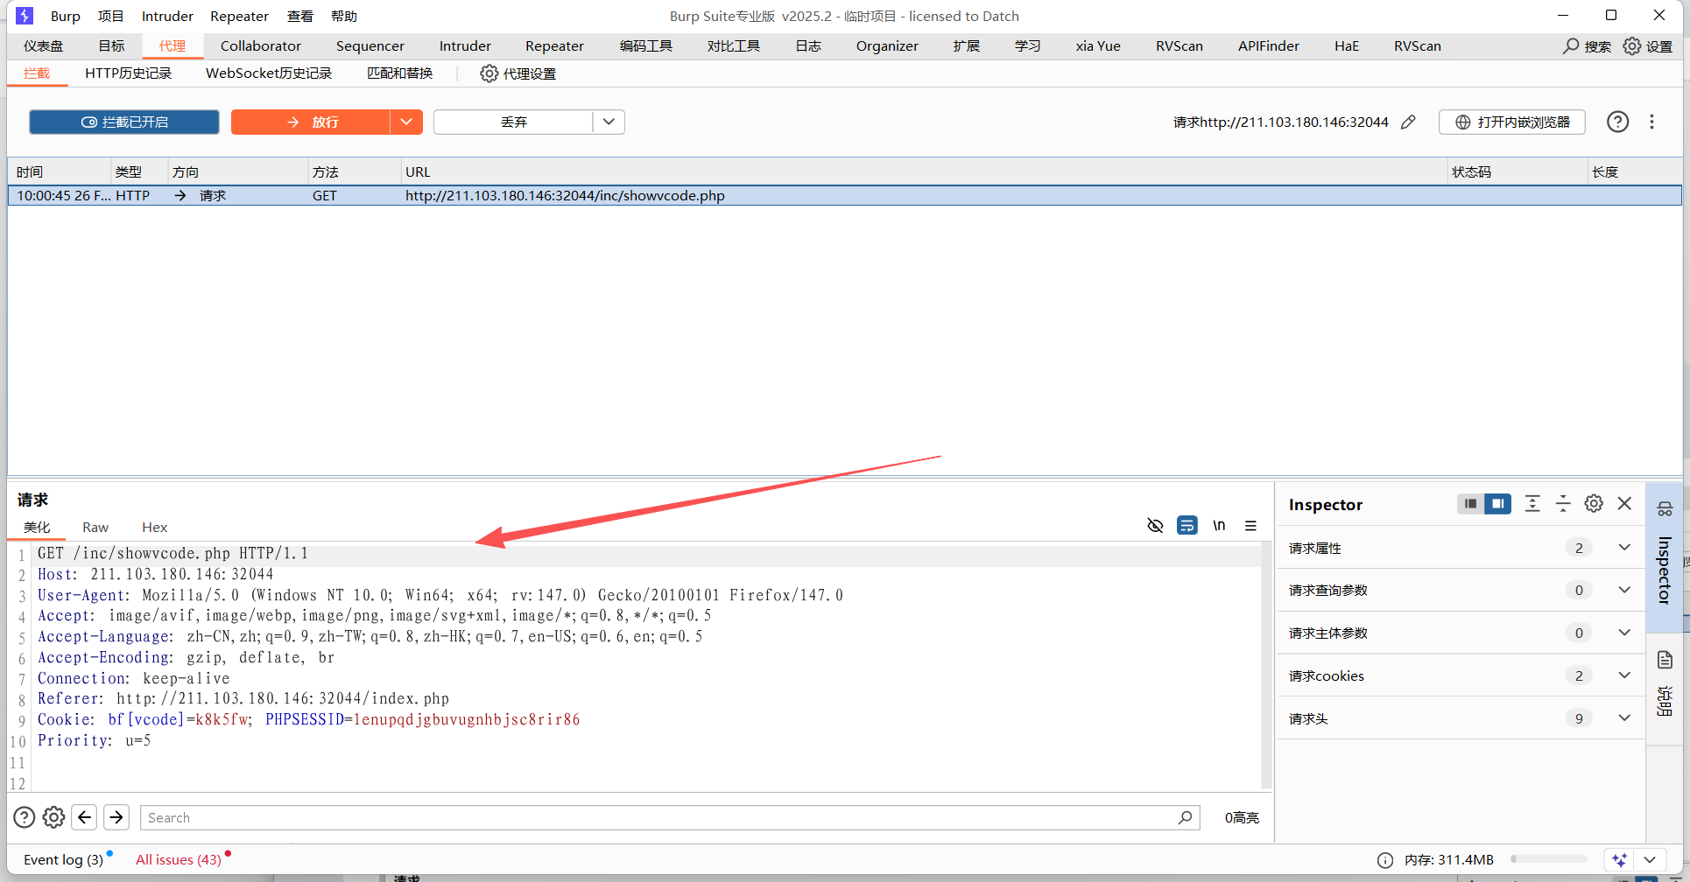Click the search magnifier in request search bar
This screenshot has height=882, width=1690.
pos(1185,817)
